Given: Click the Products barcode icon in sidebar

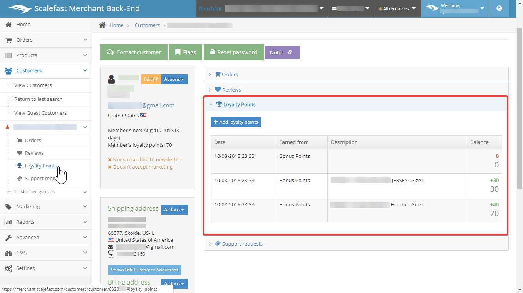Looking at the screenshot, I should 8,55.
